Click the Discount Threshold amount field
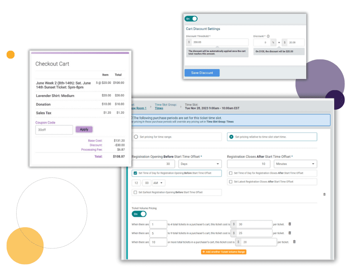This screenshot has height=280, width=349. pos(220,42)
